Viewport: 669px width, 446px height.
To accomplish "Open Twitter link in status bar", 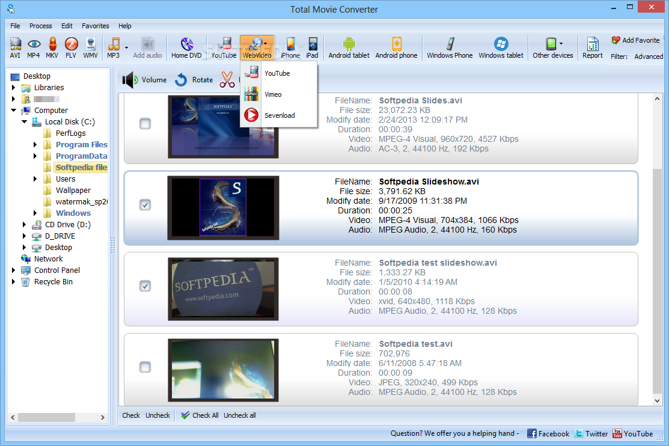I will 591,433.
